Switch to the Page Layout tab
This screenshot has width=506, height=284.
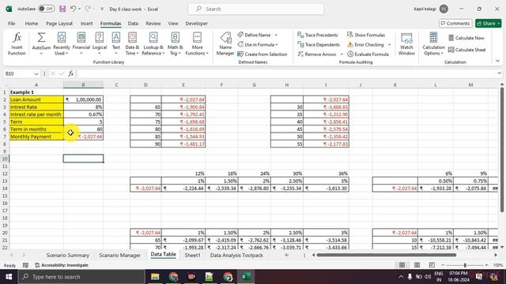[59, 24]
